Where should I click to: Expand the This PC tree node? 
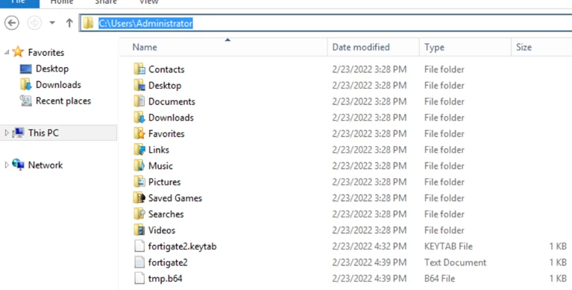tap(6, 133)
